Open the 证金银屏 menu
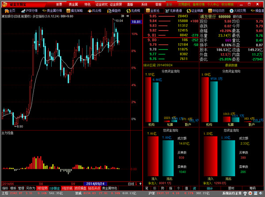The width and height of the screenshot is (265, 197). pos(116,4)
